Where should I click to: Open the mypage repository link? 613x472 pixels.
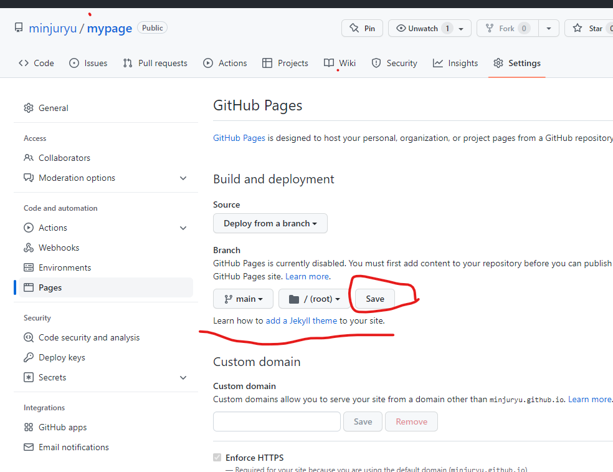[110, 28]
